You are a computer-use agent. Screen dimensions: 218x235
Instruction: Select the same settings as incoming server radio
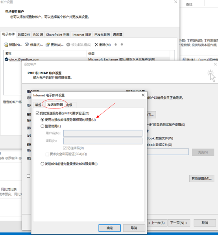tap(42, 119)
